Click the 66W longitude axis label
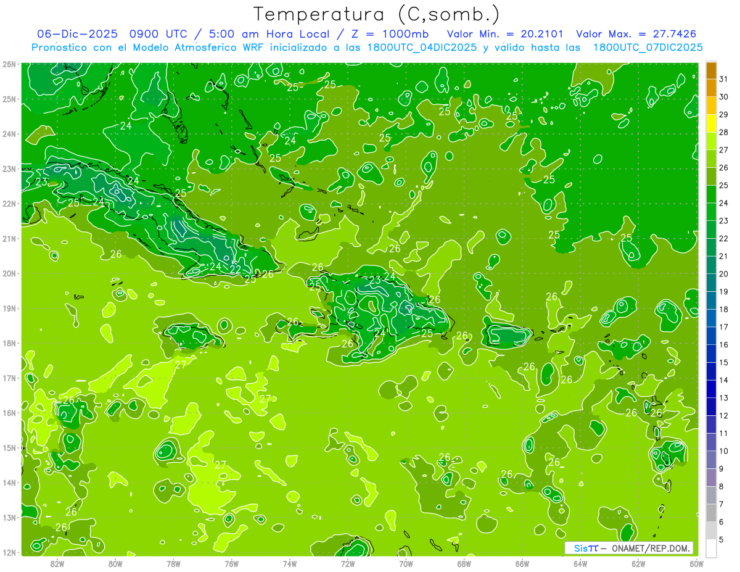The image size is (740, 572). pos(522,563)
